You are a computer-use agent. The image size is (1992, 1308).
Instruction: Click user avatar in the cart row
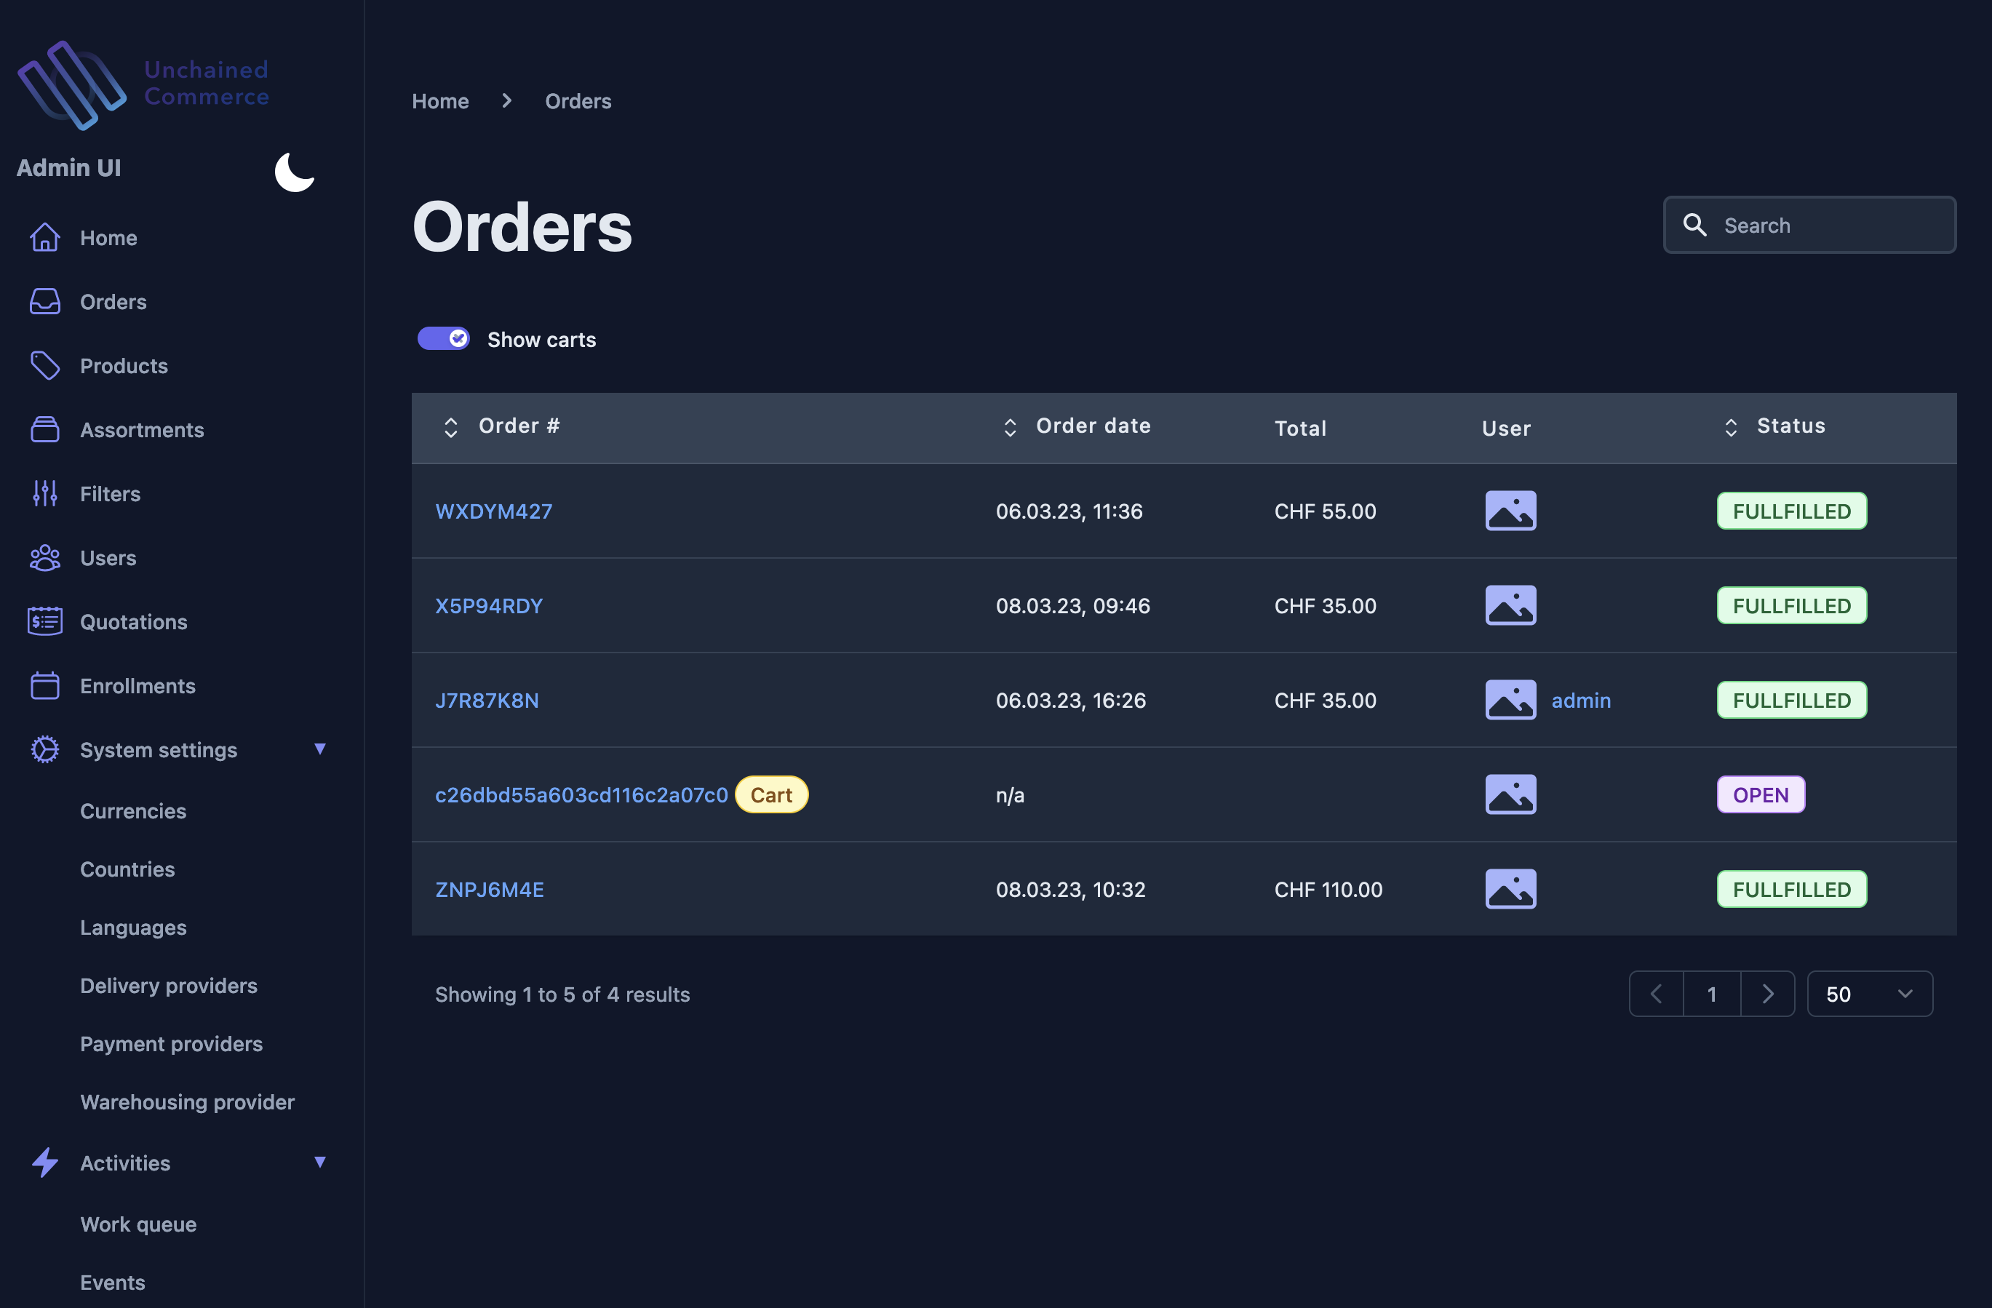[x=1511, y=794]
